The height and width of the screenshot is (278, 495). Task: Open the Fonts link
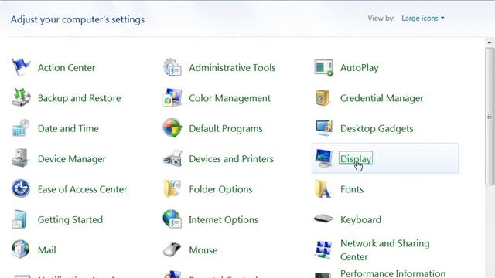[x=352, y=189]
